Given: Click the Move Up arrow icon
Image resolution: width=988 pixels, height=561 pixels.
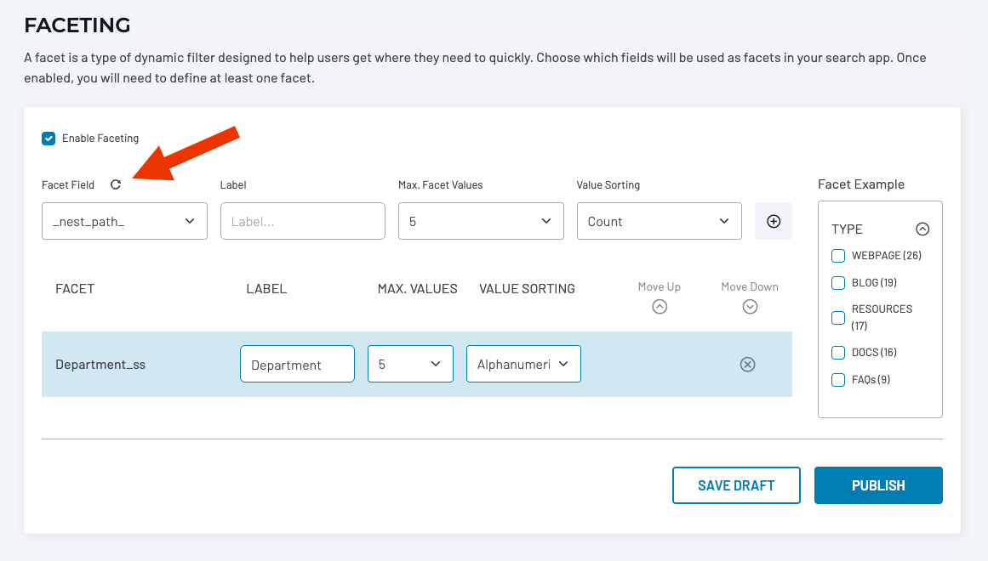Looking at the screenshot, I should [x=659, y=307].
